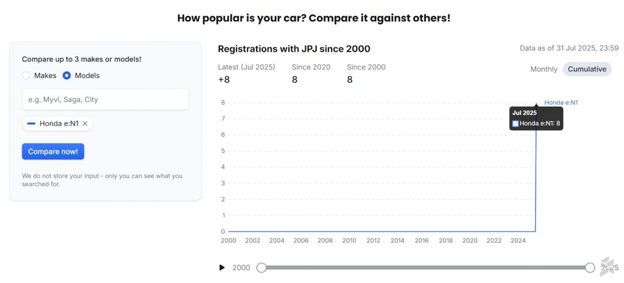Click the Honda e:N1 tooltip legend square
The height and width of the screenshot is (283, 624).
click(516, 124)
